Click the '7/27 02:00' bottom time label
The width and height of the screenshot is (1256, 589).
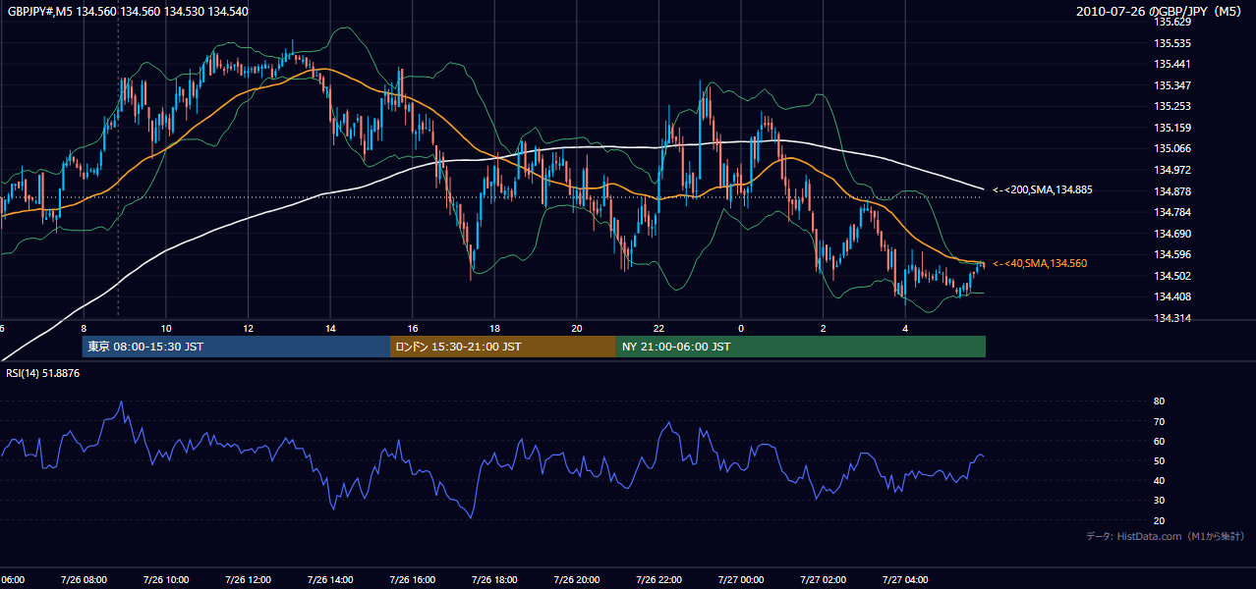pos(824,580)
